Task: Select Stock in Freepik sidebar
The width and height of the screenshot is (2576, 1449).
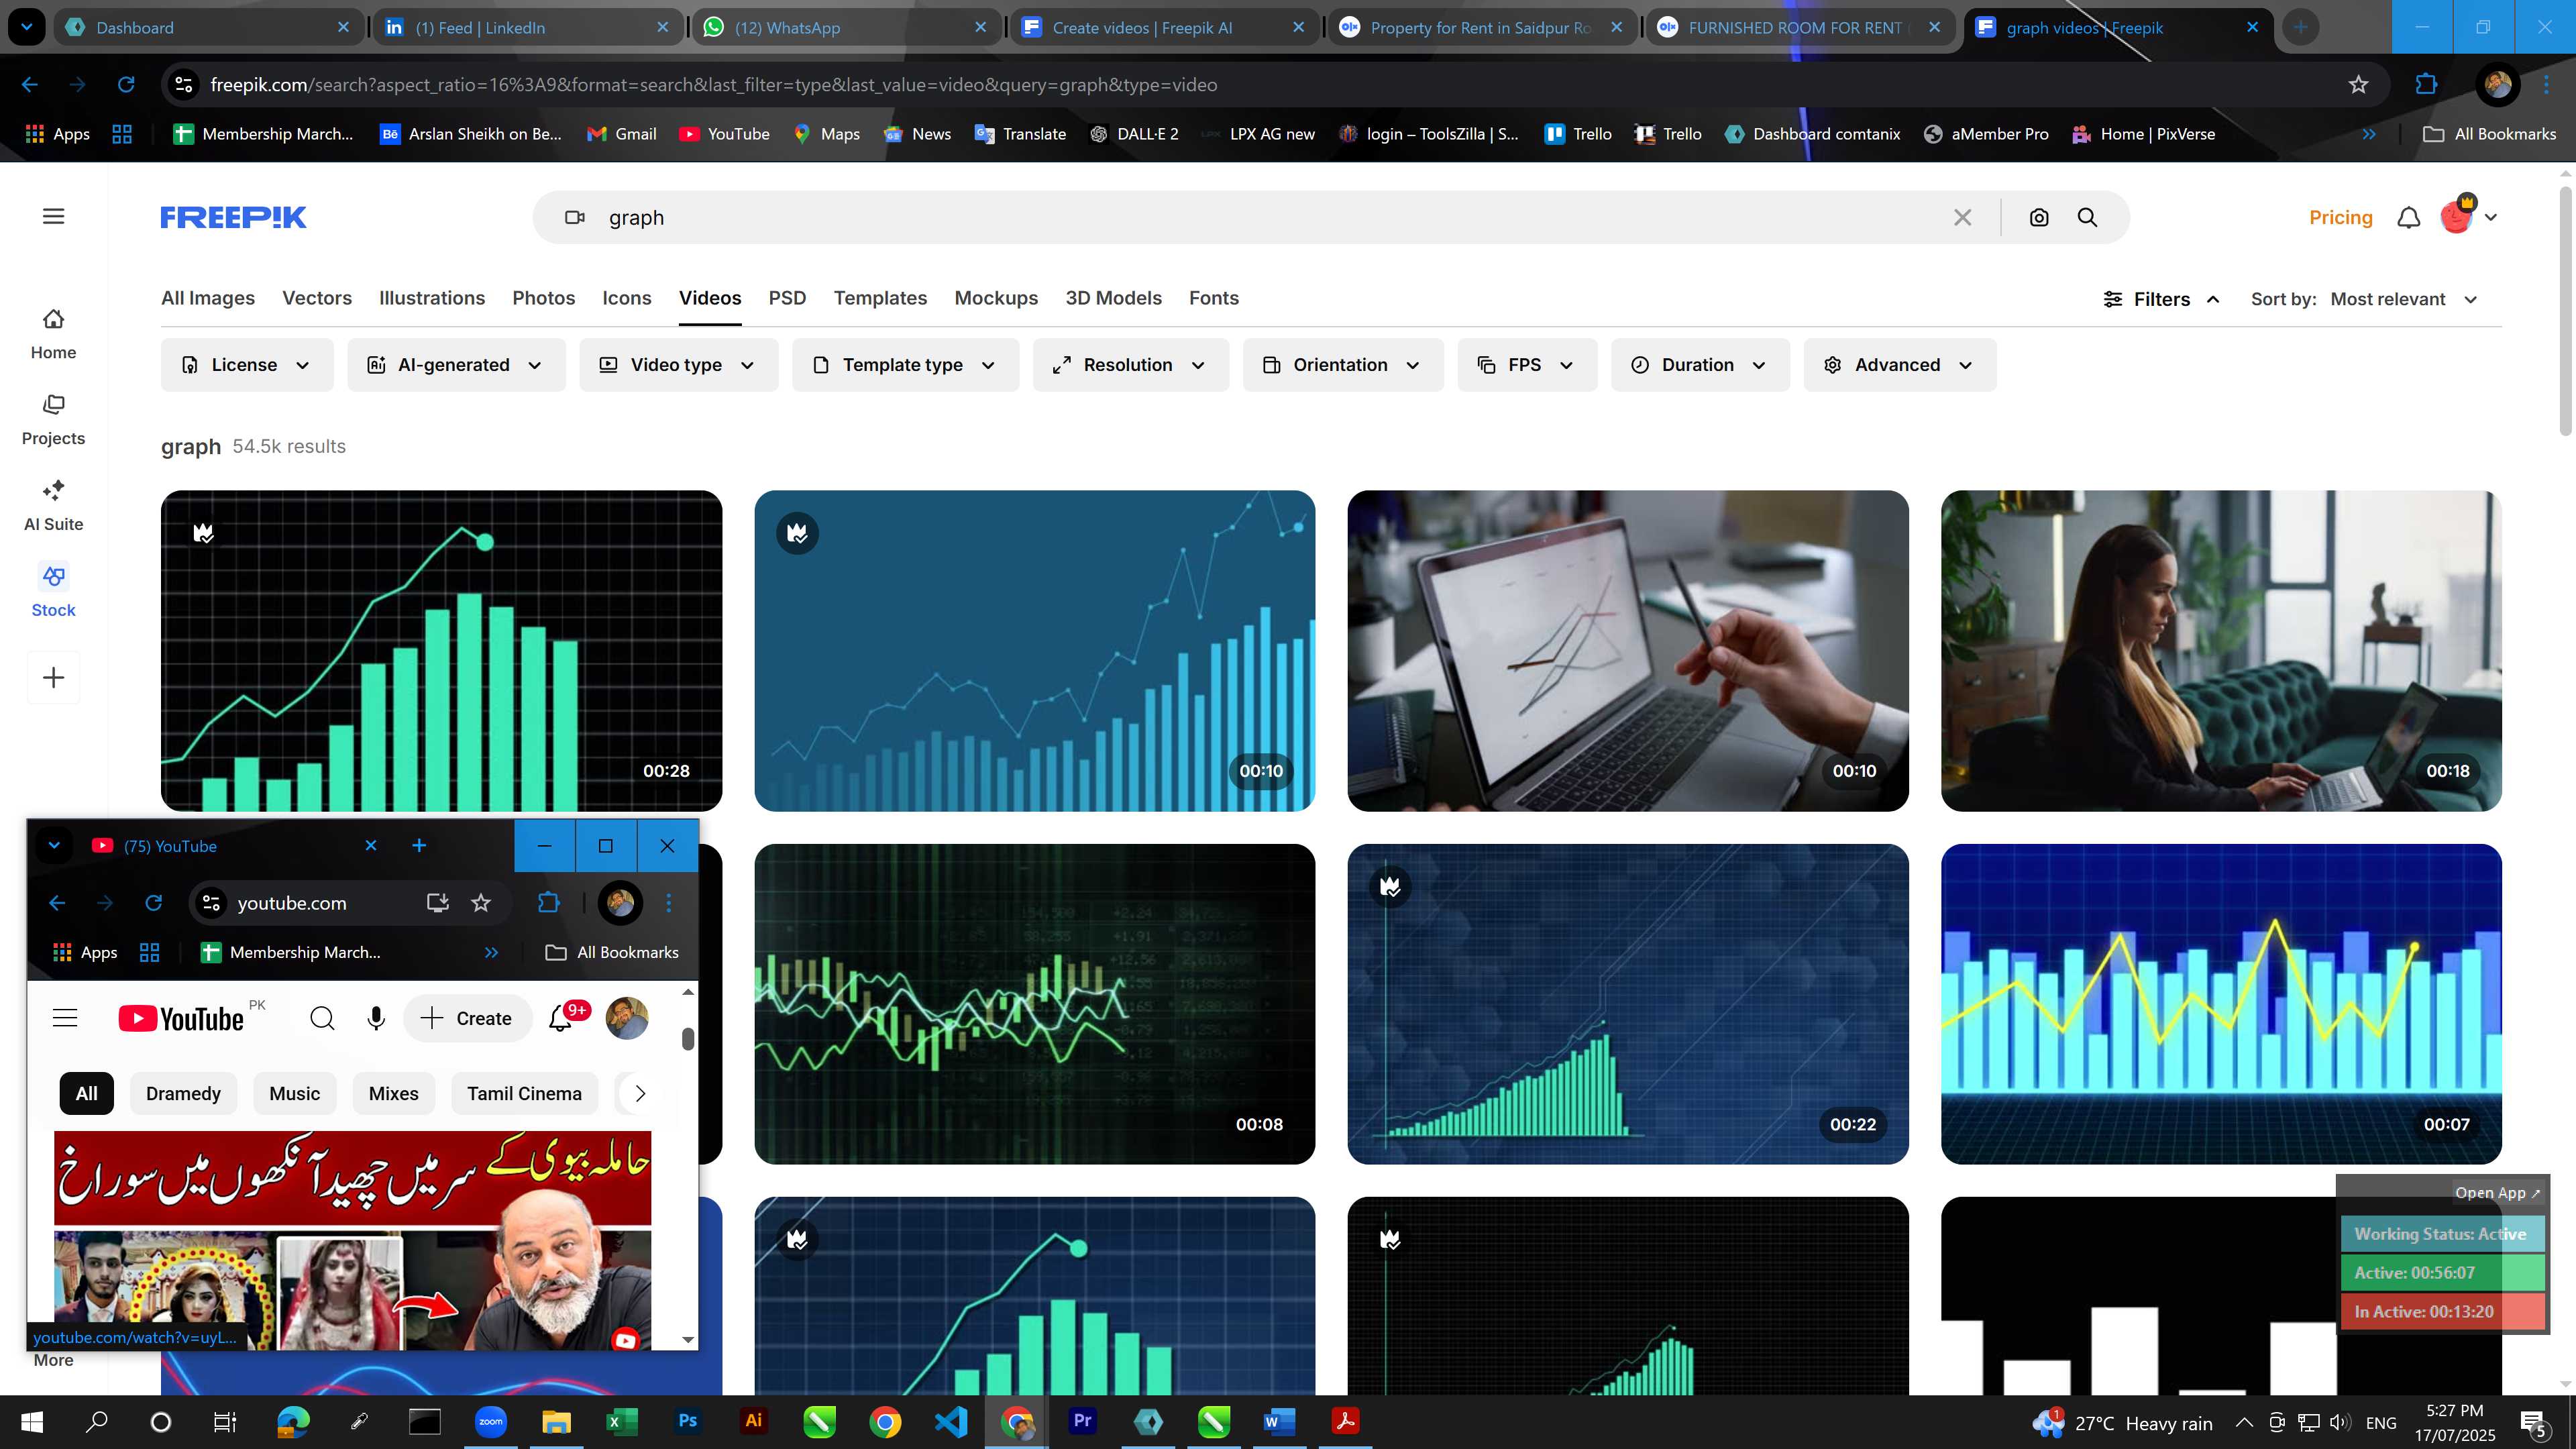Action: [x=53, y=592]
